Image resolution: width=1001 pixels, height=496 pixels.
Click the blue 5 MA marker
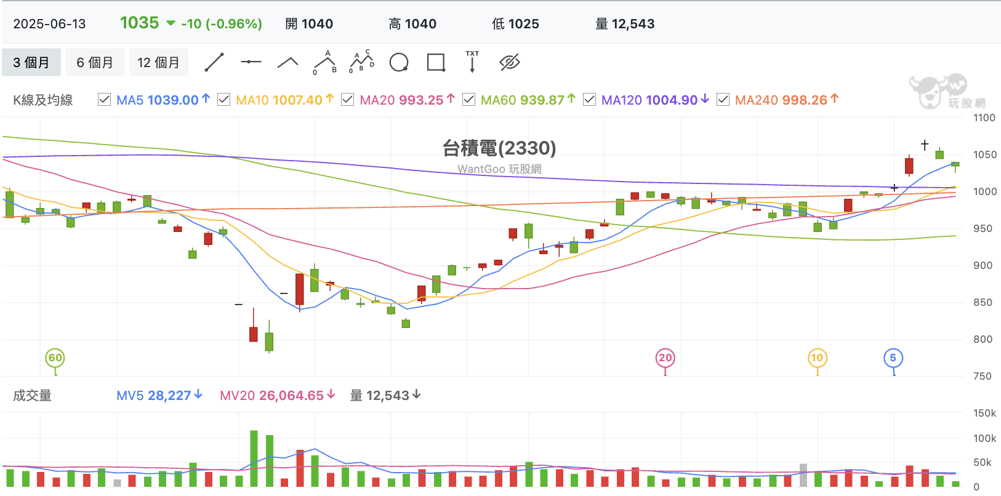pos(893,358)
